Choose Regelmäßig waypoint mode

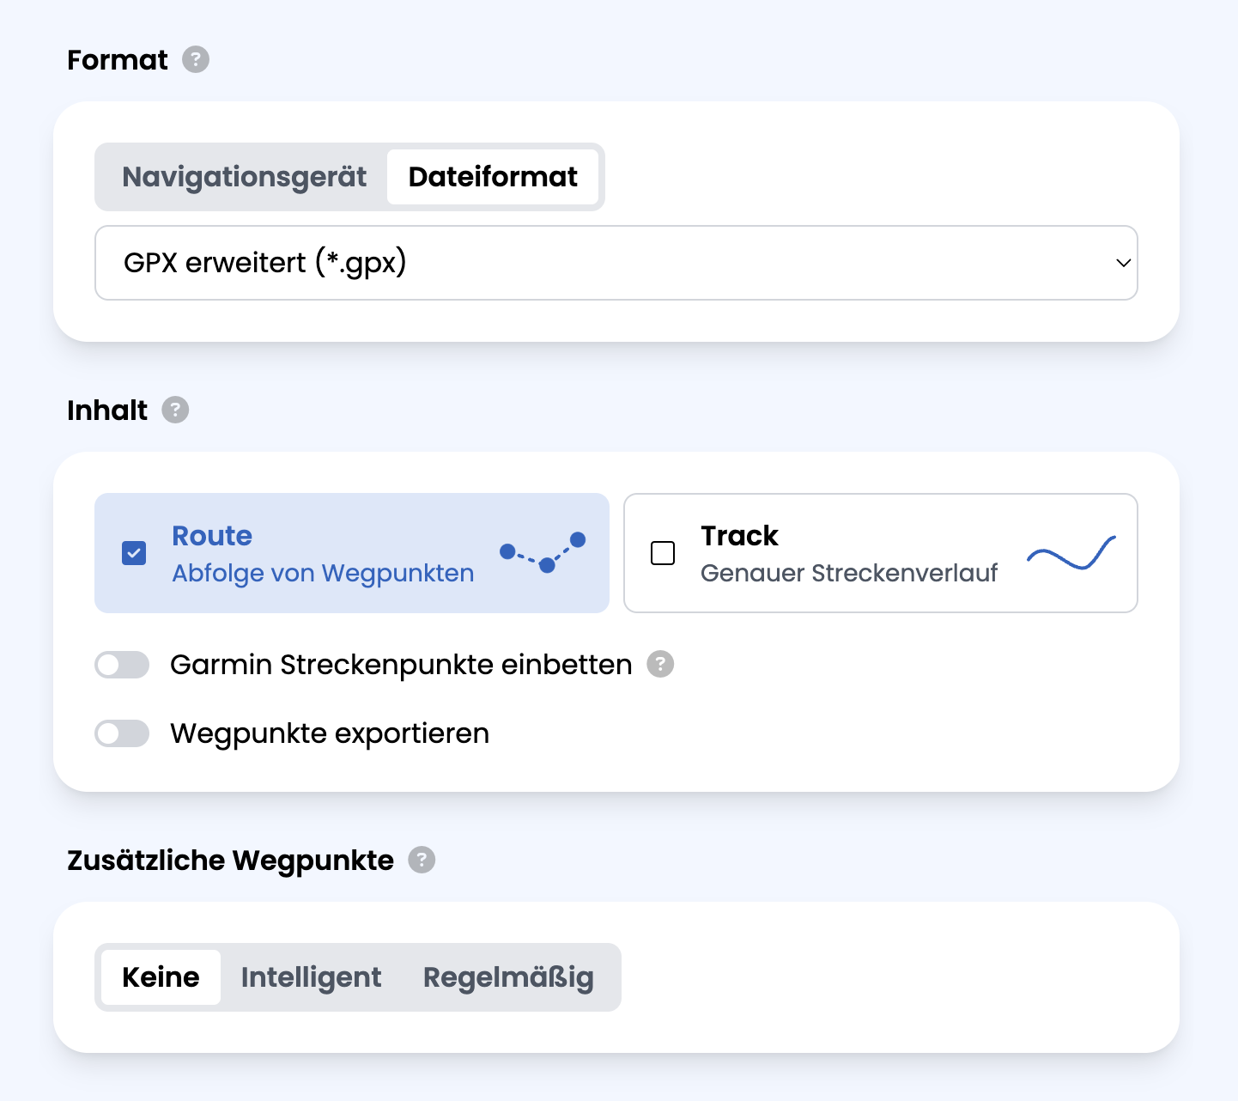pyautogui.click(x=508, y=977)
